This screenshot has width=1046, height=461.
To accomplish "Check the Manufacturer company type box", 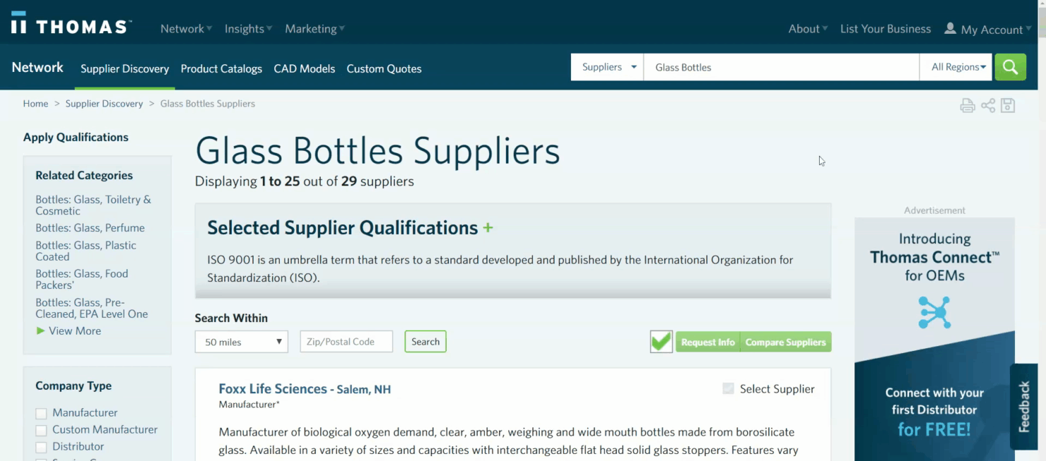I will [x=41, y=413].
